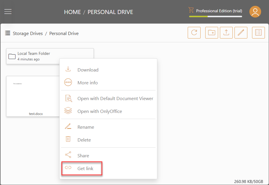The width and height of the screenshot is (269, 185).
Task: Choose Download from context menu
Action: 108,70
